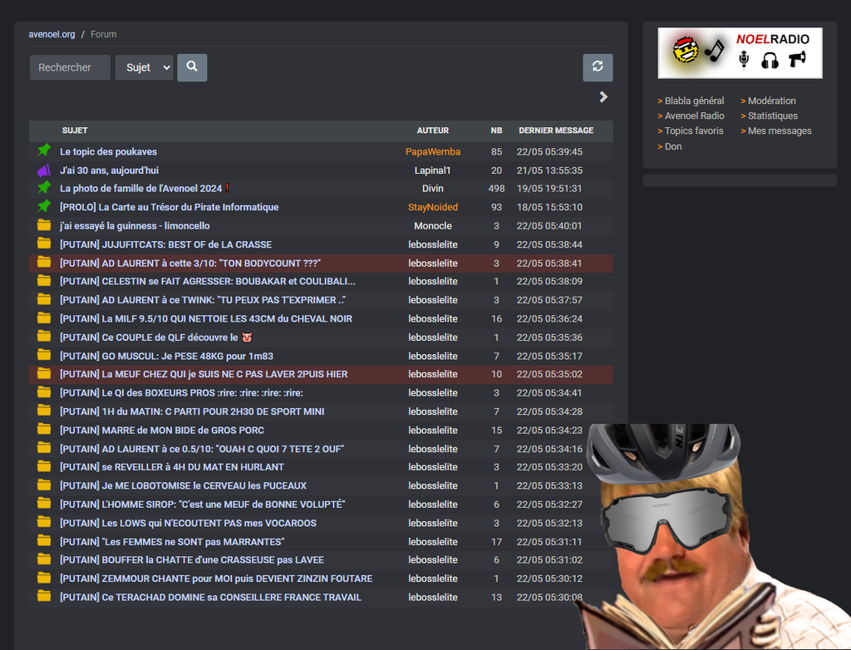Open the Statistiques sidebar link

772,116
